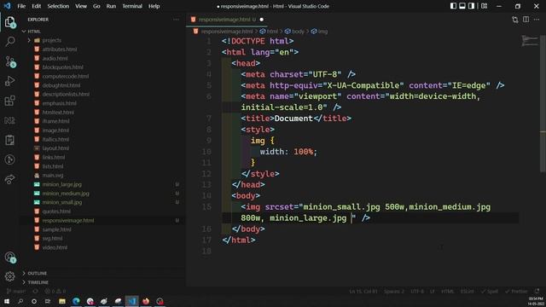Open the Terminal menu
The image size is (546, 307).
132,6
